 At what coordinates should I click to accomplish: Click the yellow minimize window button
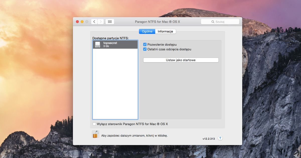click(x=82, y=22)
